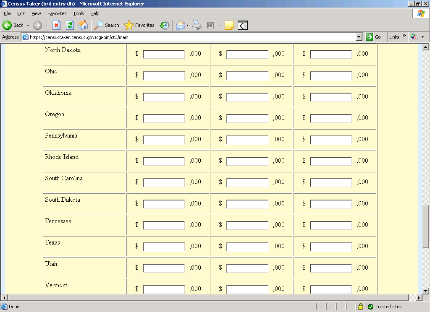Expand the address bar URL dropdown
This screenshot has width=430, height=312.
[359, 37]
